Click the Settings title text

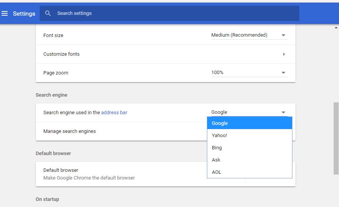[x=24, y=14]
